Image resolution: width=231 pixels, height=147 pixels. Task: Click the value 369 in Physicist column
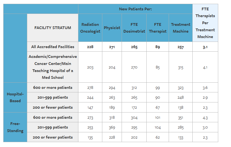[x=112, y=127]
